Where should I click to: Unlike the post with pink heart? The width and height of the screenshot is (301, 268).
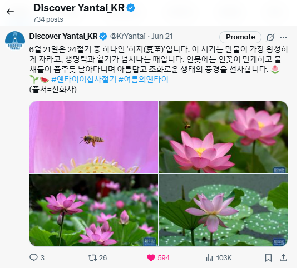pos(151,257)
